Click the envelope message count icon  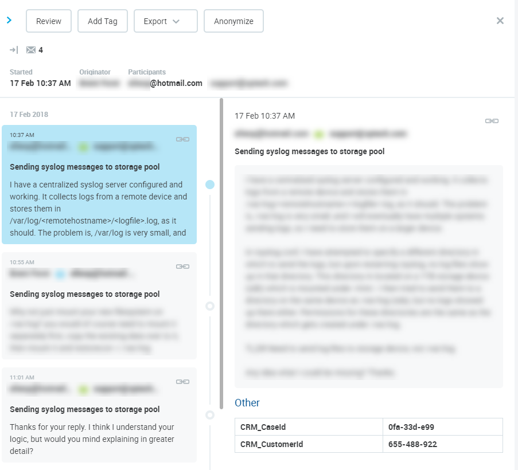tap(31, 50)
